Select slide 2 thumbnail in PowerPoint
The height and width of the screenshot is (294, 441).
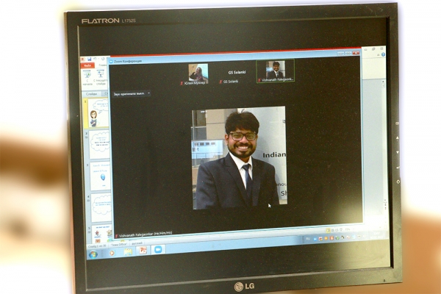99,145
